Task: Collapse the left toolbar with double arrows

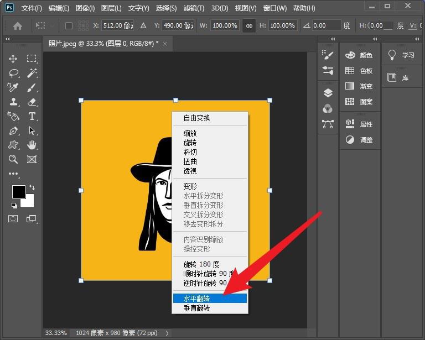Action: click(7, 39)
